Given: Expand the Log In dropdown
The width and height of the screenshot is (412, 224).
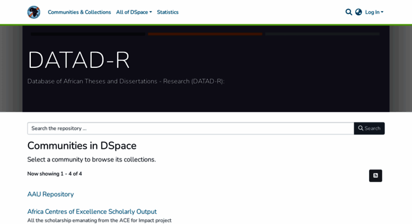Looking at the screenshot, I should click(374, 12).
